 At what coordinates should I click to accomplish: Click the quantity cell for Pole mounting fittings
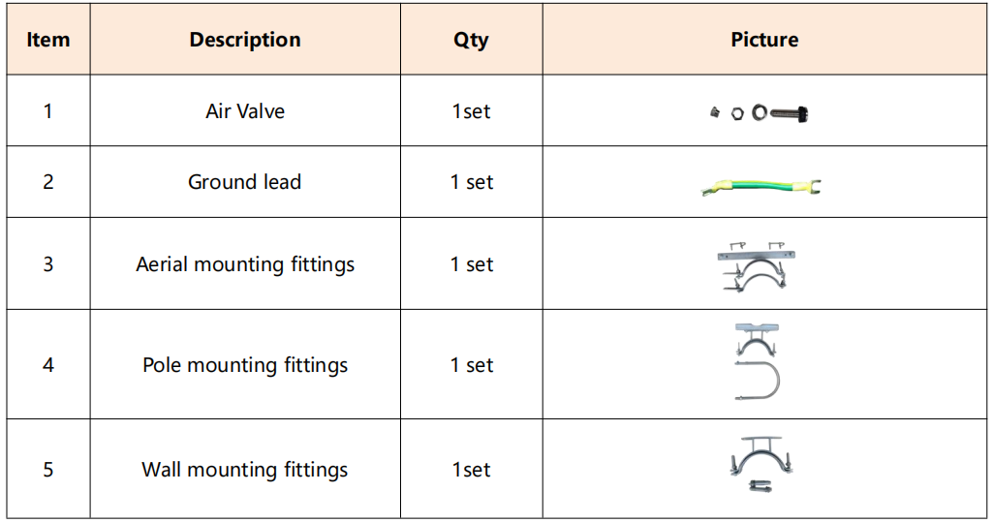[x=472, y=365]
